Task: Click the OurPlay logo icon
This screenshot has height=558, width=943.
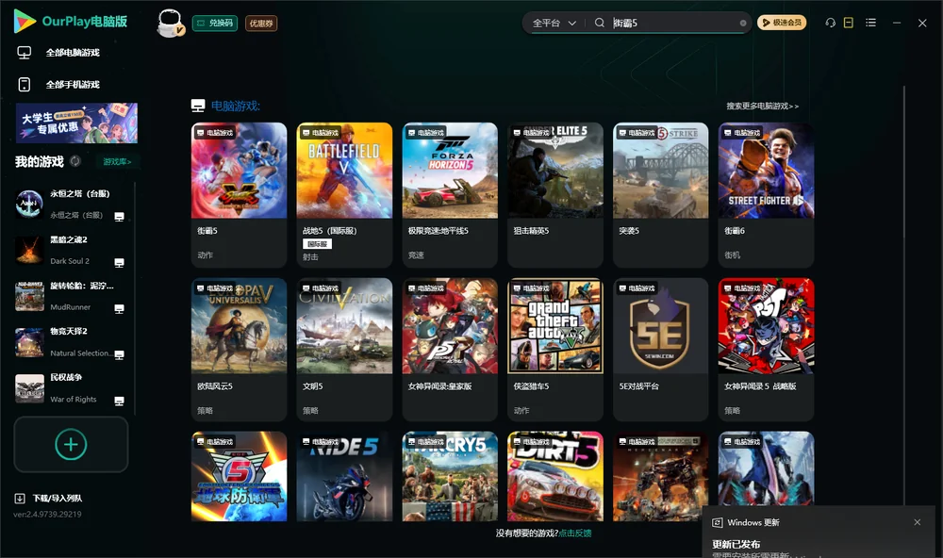Action: pos(25,21)
